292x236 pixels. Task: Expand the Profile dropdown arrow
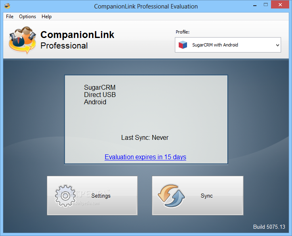(277, 45)
